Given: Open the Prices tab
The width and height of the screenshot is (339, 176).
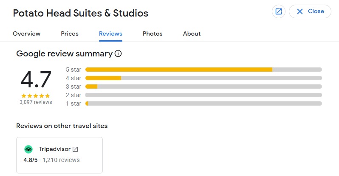Looking at the screenshot, I should (70, 34).
